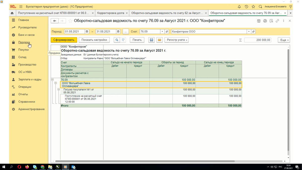The height and width of the screenshot is (170, 302).
Task: Open the favorites star in the title bar
Action: (x=253, y=7)
